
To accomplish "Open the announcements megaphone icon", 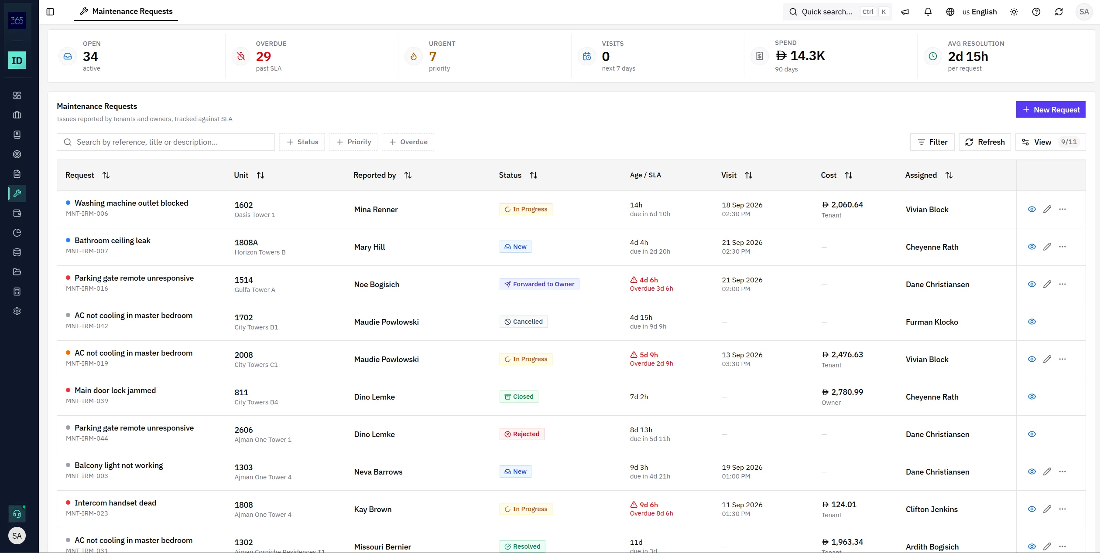I will pos(905,12).
